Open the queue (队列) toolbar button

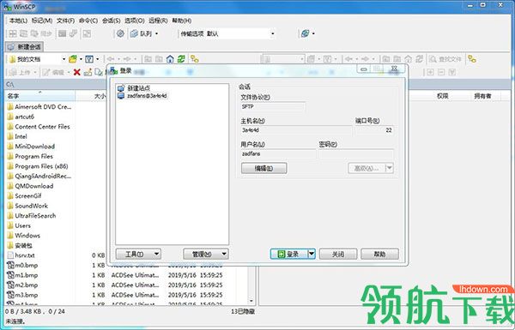tap(142, 33)
